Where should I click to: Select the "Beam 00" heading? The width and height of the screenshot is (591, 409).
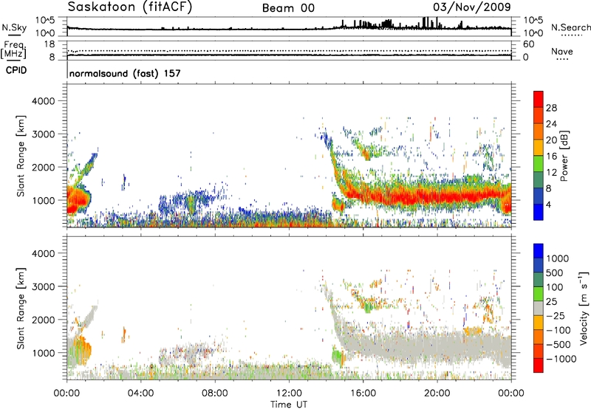[288, 8]
